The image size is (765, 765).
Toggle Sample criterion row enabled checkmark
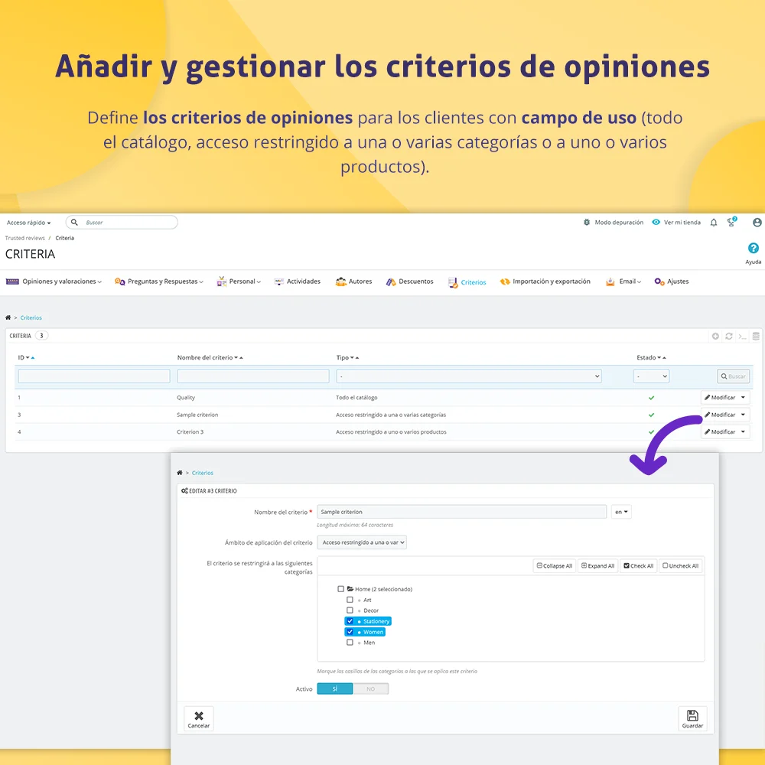(x=651, y=415)
